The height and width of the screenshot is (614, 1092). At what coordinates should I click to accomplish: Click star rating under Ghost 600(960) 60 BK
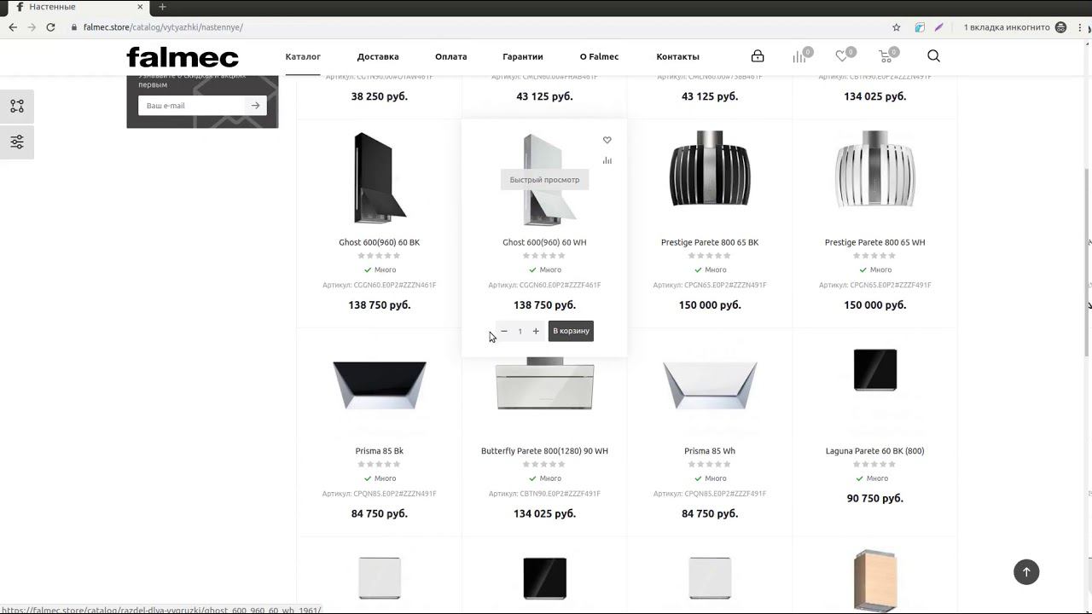[380, 256]
